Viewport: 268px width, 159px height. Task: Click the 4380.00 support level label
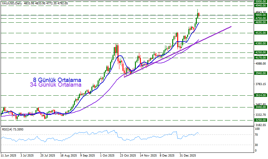point(260,43)
